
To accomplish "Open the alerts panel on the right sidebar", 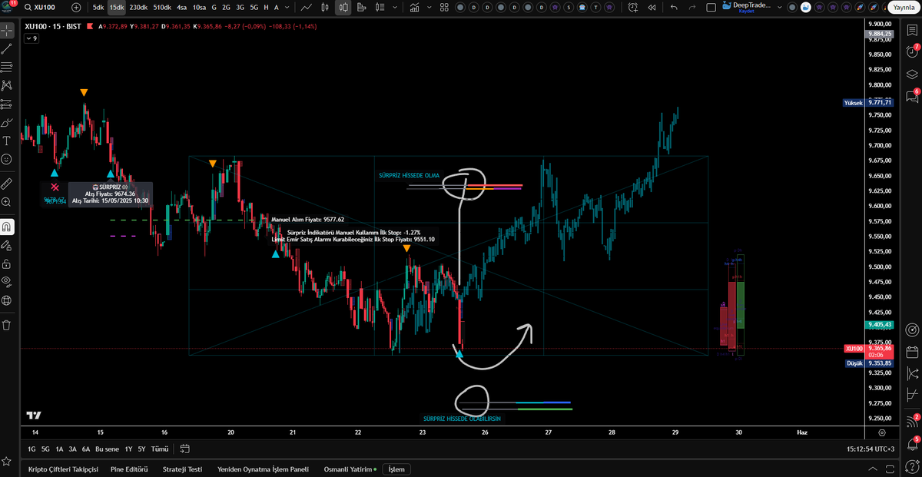I will click(x=913, y=53).
